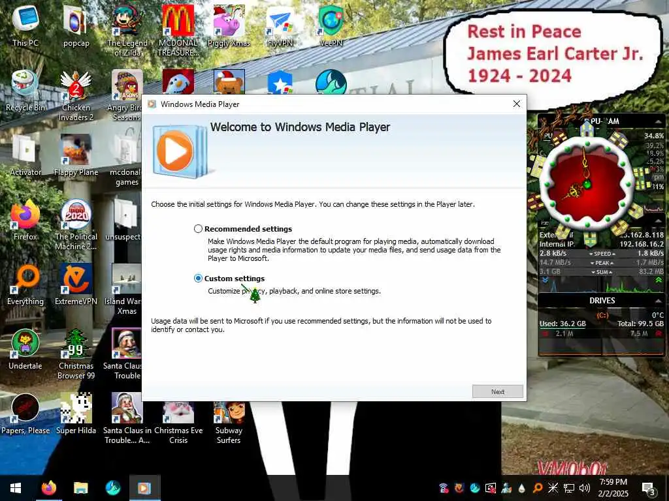Open the Christmas Browser 99 shortcut
Screen dimensions: 669x501
[76, 354]
